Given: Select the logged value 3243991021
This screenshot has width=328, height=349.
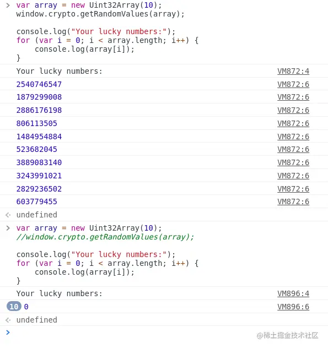Looking at the screenshot, I should (39, 176).
